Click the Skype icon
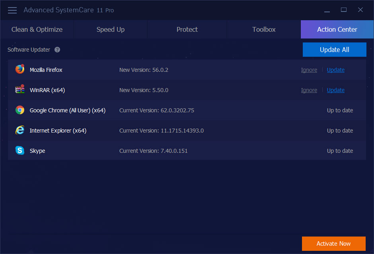 pyautogui.click(x=20, y=150)
